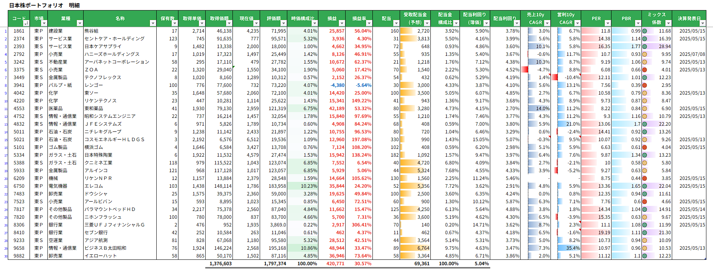Expand the 営利10y CAGR column filter

click(577, 23)
